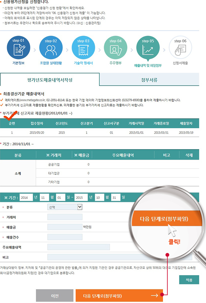The height and width of the screenshot is (303, 206).
Task: Click the ※ 거래처 column header
Action: click(x=54, y=155)
